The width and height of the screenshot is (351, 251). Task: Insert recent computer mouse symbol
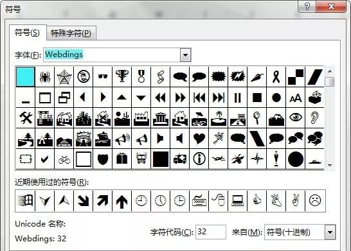point(219,200)
